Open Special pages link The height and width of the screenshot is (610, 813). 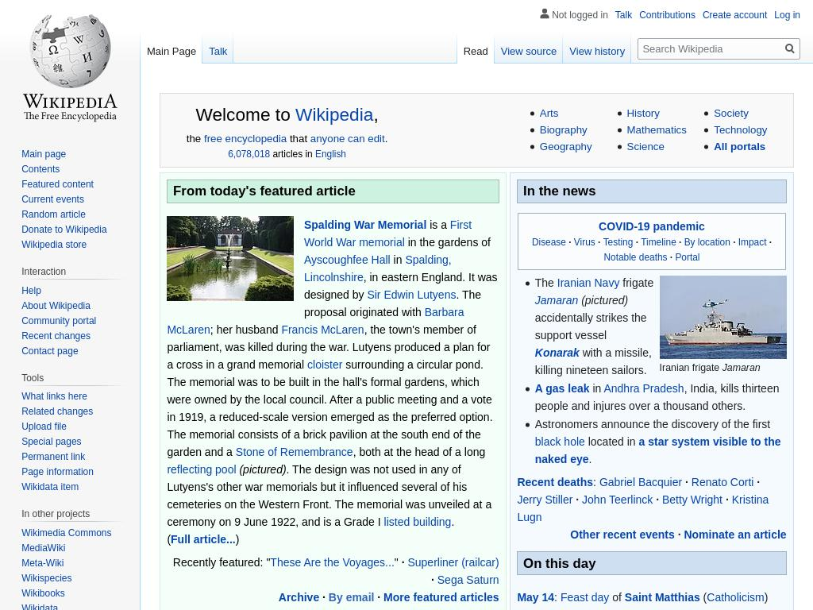click(x=52, y=442)
